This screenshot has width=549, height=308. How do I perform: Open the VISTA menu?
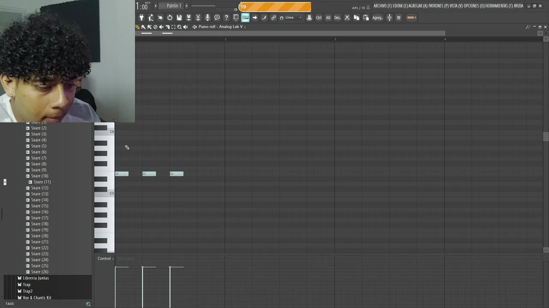[456, 6]
